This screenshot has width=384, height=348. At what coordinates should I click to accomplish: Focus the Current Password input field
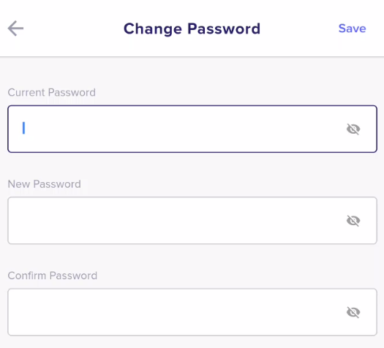coord(192,129)
